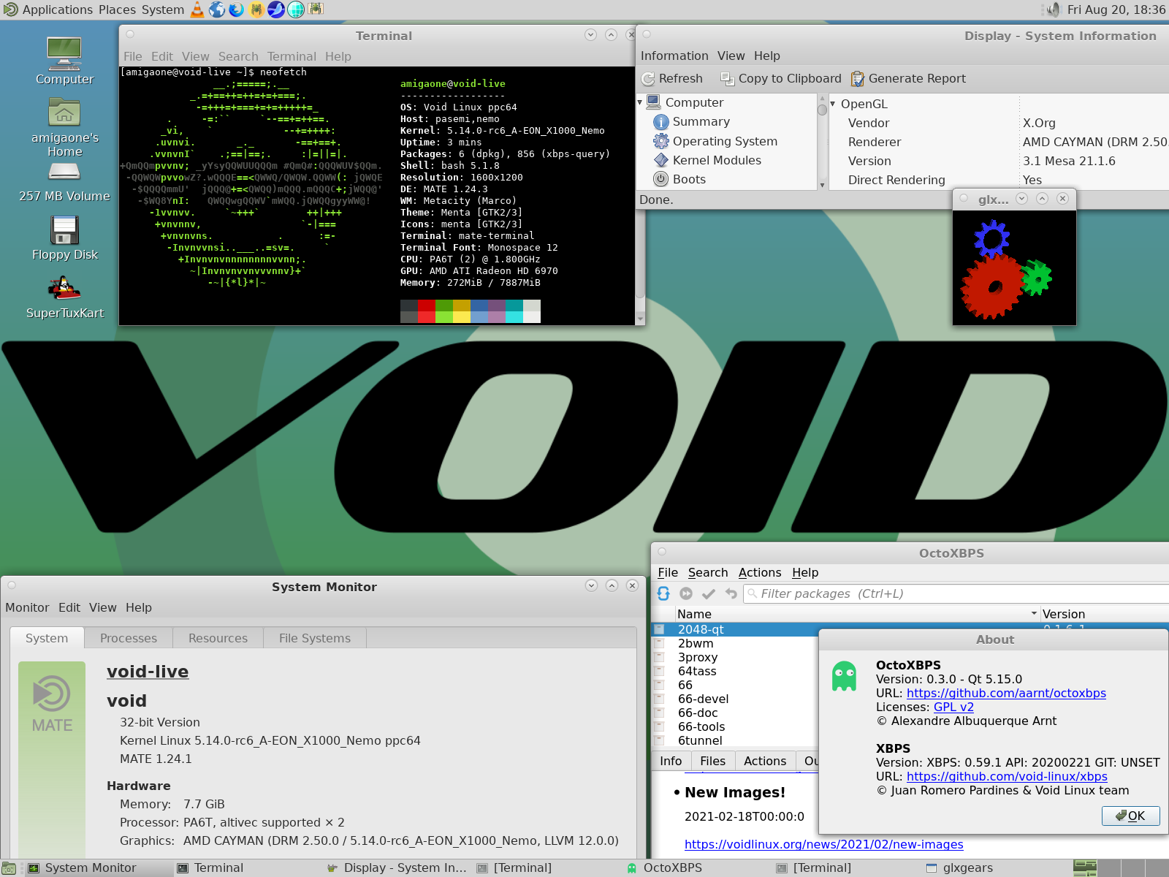Click the Version column header in OctoXBPS

pyautogui.click(x=1104, y=614)
